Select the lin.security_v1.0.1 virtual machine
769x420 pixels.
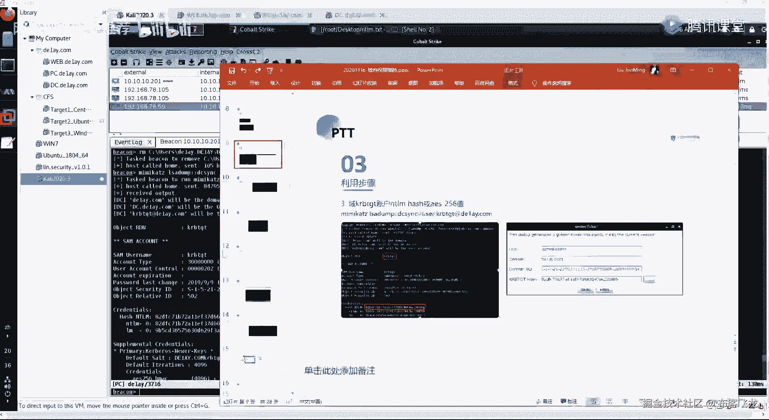[63, 167]
